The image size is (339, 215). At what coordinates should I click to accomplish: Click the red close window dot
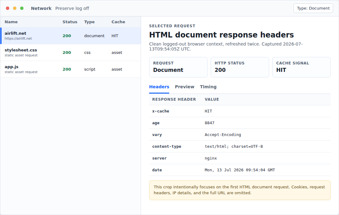7,8
